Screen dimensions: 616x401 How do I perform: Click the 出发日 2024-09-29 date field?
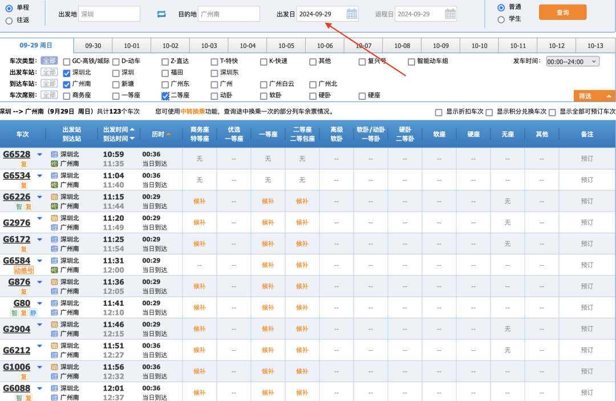(327, 14)
